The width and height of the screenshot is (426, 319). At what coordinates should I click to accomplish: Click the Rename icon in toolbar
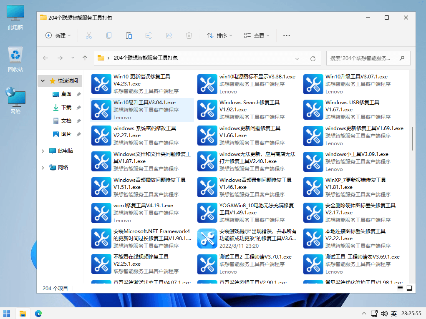[149, 35]
